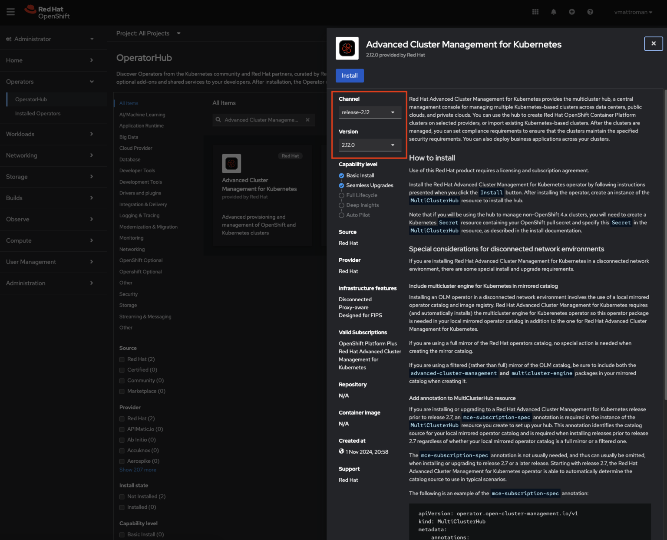The height and width of the screenshot is (540, 667).
Task: Select Installed Operators in the sidebar
Action: pyautogui.click(x=37, y=113)
